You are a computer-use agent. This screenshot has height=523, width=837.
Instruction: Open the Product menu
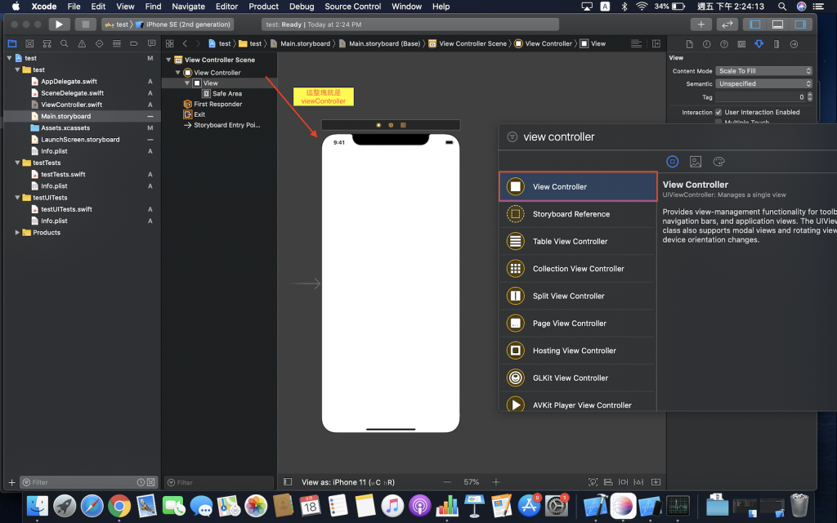tap(263, 7)
